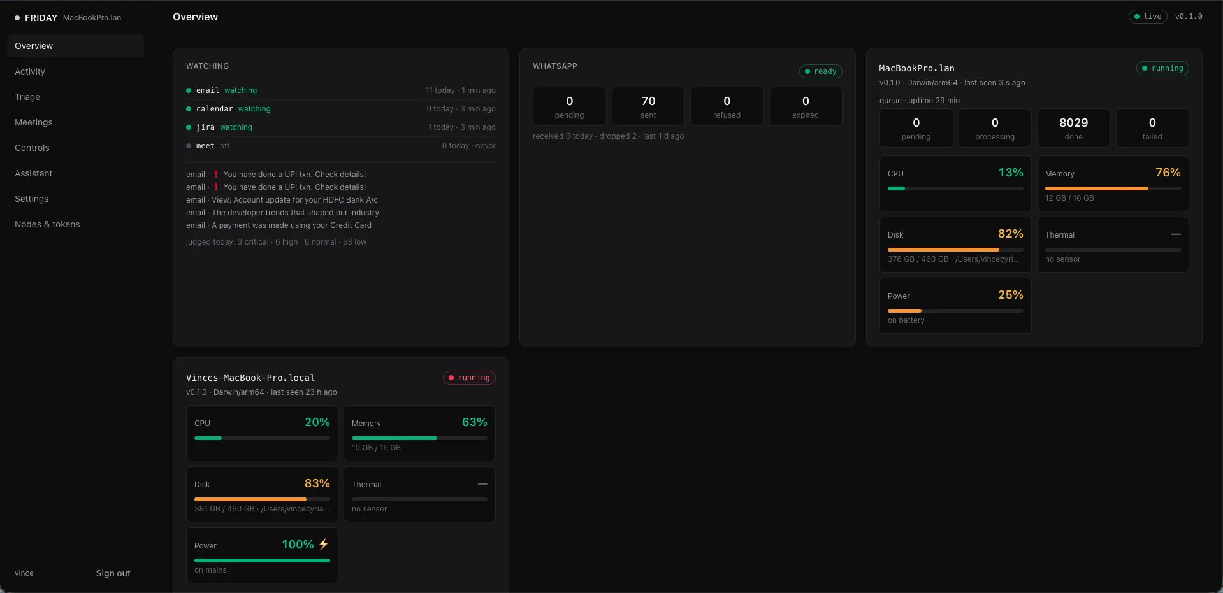The height and width of the screenshot is (593, 1223).
Task: Click the live status badge
Action: click(x=1147, y=17)
